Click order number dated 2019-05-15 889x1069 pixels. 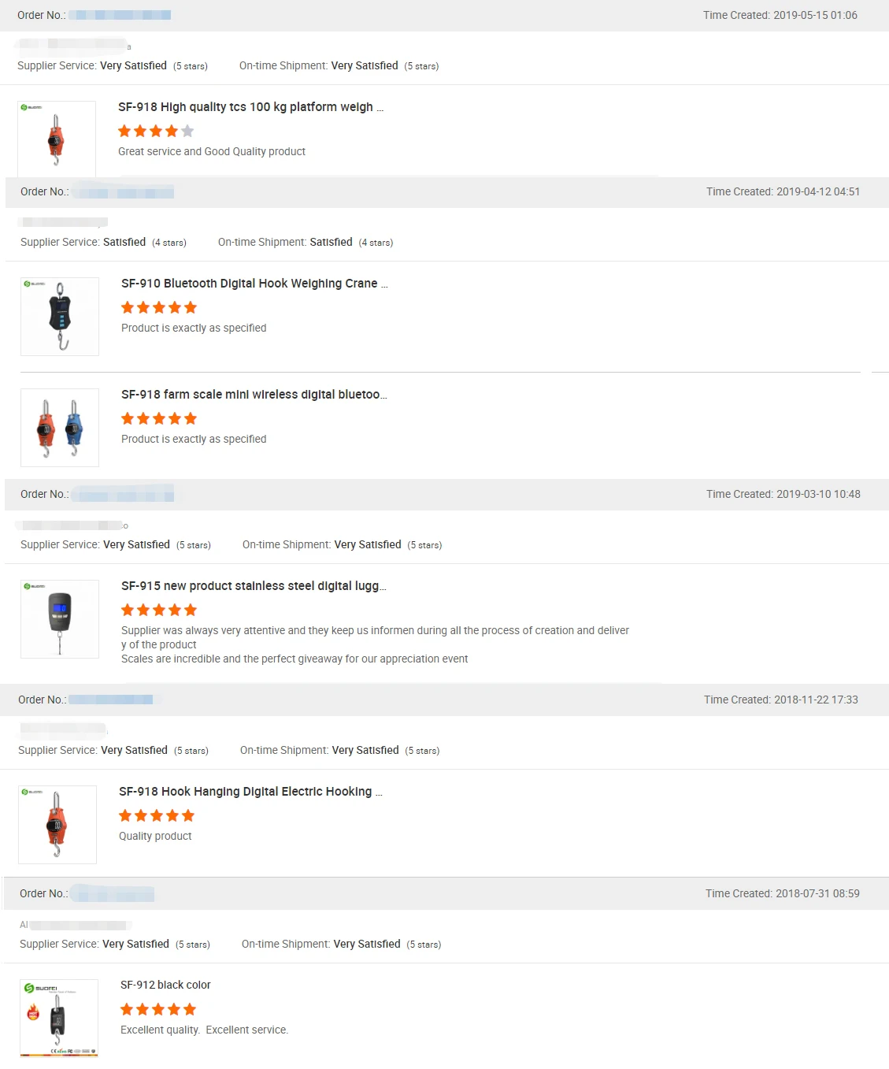pos(120,15)
